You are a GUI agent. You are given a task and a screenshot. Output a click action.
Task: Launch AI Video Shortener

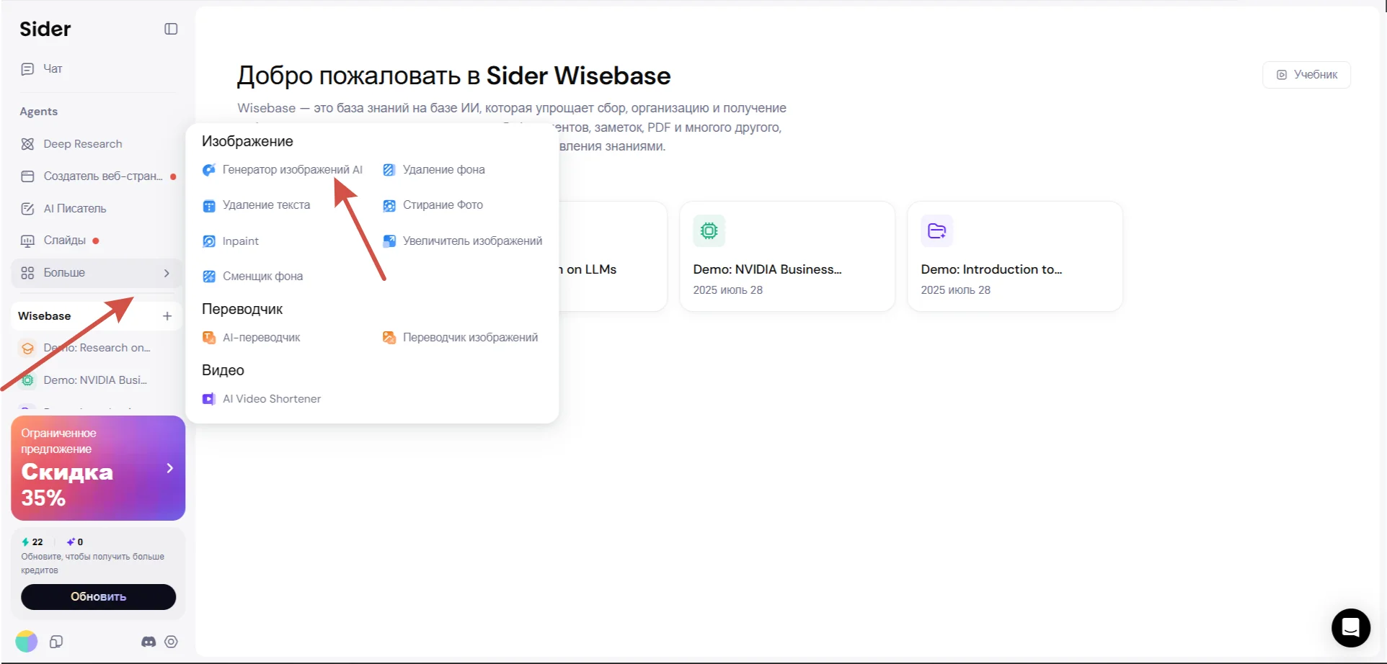coord(262,399)
